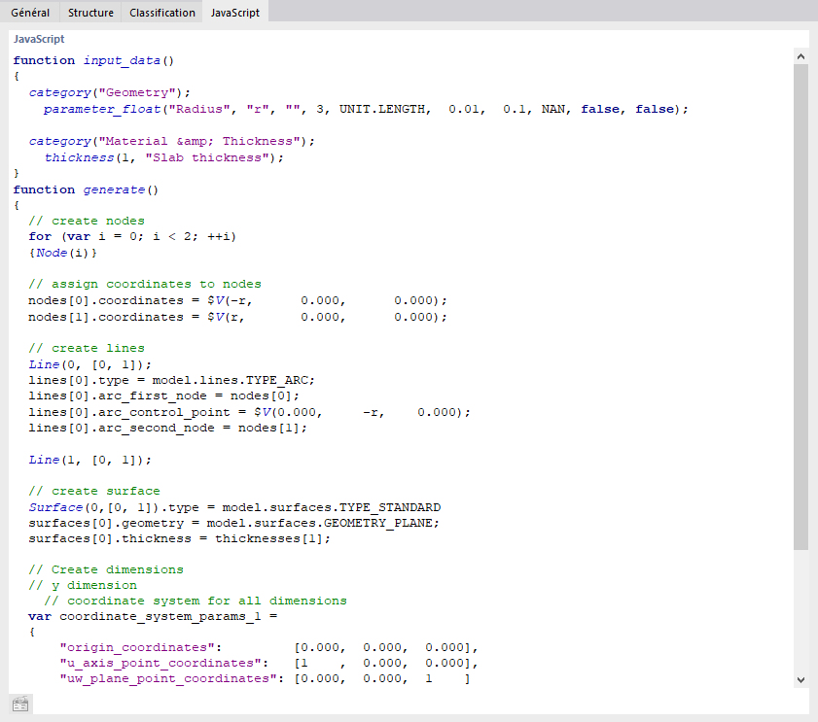Click the 'category("Geometry");' line
Screen dimensions: 818x722
tap(110, 92)
